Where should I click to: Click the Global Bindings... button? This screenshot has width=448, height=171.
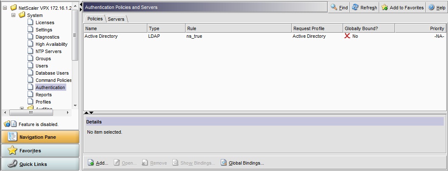(242, 163)
